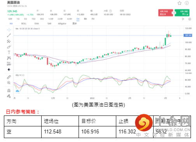Choose the pitchfork drawing tool
This screenshot has height=142, width=196.
(x=9, y=41)
